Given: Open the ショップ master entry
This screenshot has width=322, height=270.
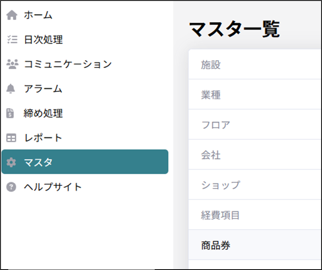Looking at the screenshot, I should click(x=220, y=185).
